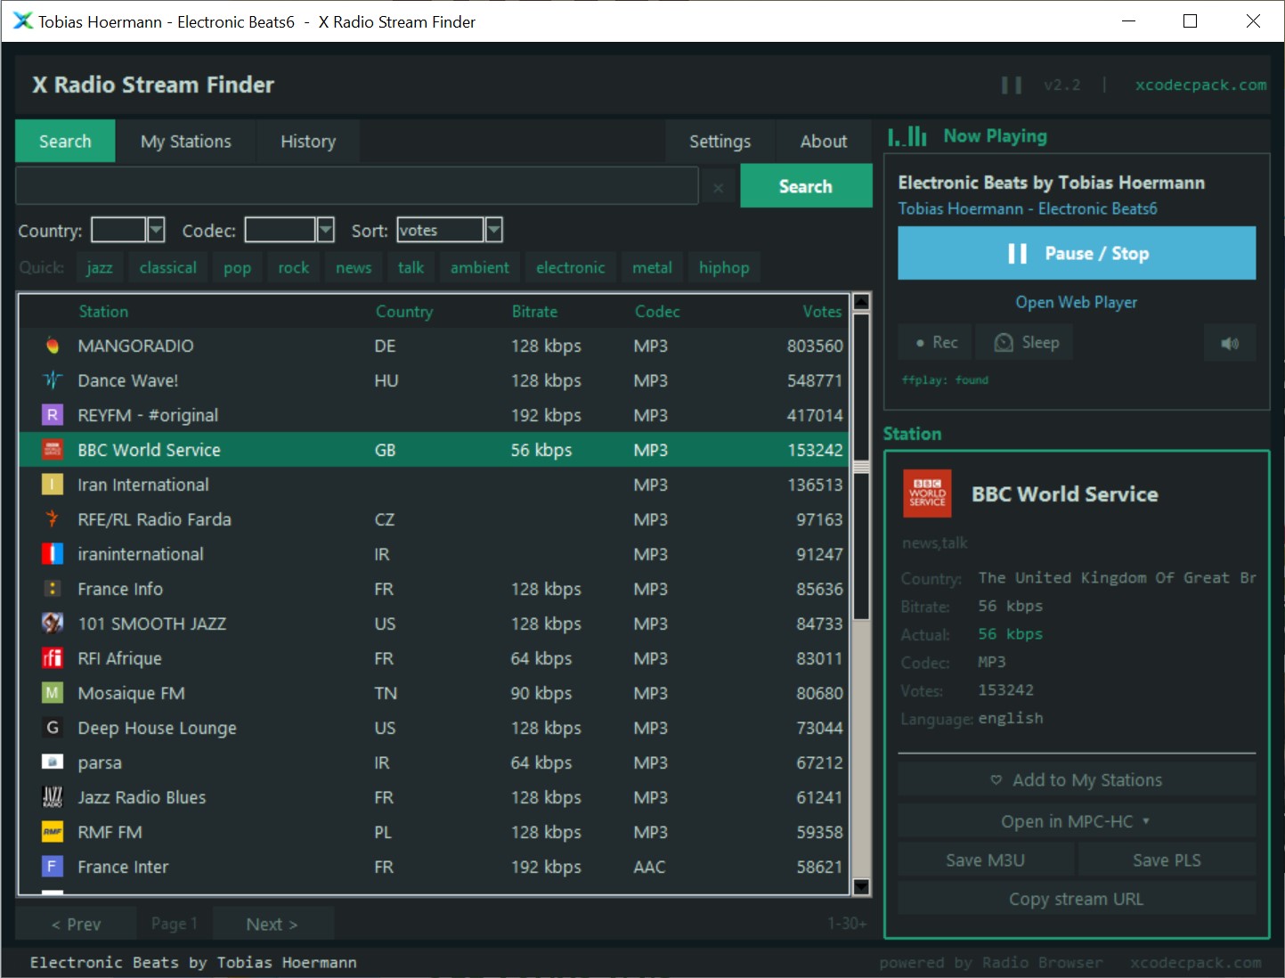Click the station list scroll-down arrow

click(861, 885)
